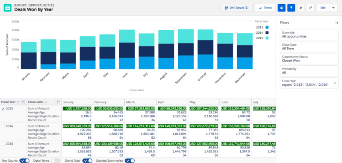The image size is (342, 163).
Task: Click the USD 132,742,044.00 cell
Action: (x=236, y=144)
